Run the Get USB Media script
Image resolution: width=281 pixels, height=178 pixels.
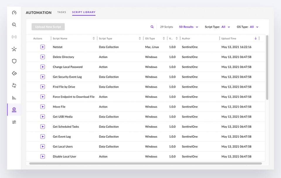[42, 117]
